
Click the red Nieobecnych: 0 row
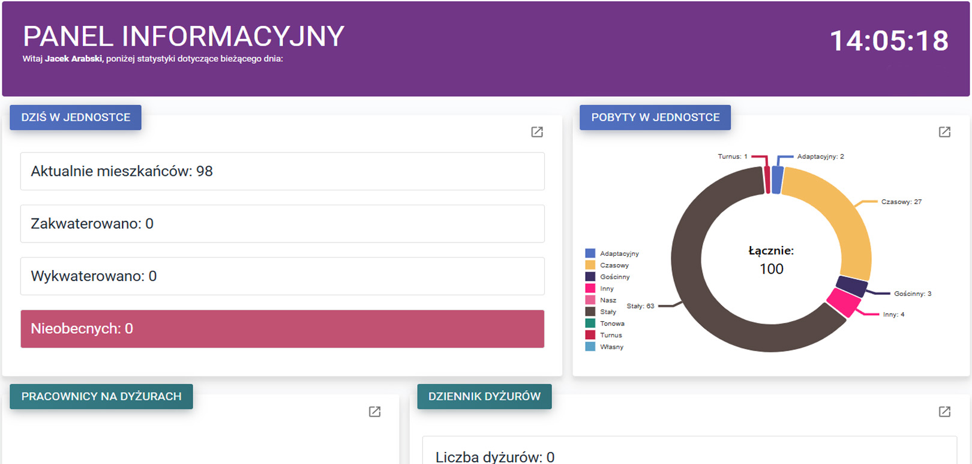click(282, 329)
